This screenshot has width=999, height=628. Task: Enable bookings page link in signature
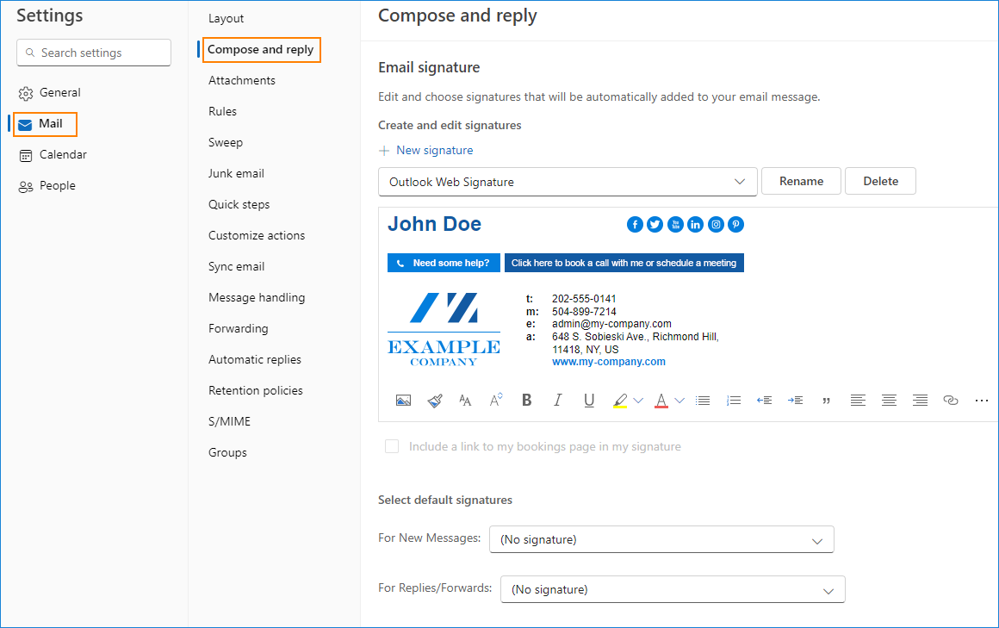392,446
